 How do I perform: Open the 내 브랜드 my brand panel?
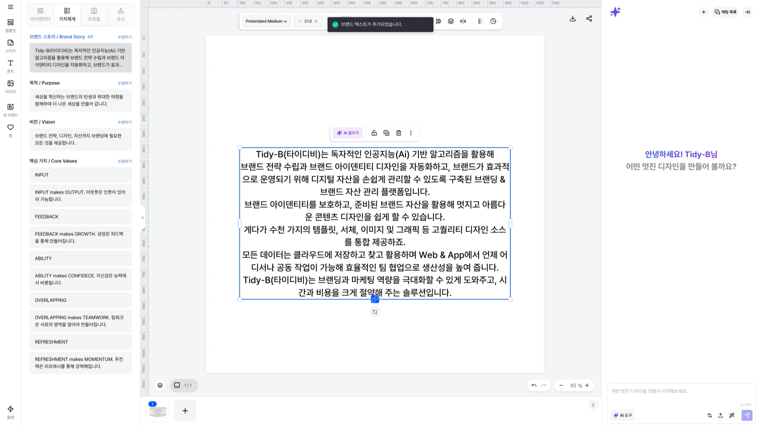10,110
